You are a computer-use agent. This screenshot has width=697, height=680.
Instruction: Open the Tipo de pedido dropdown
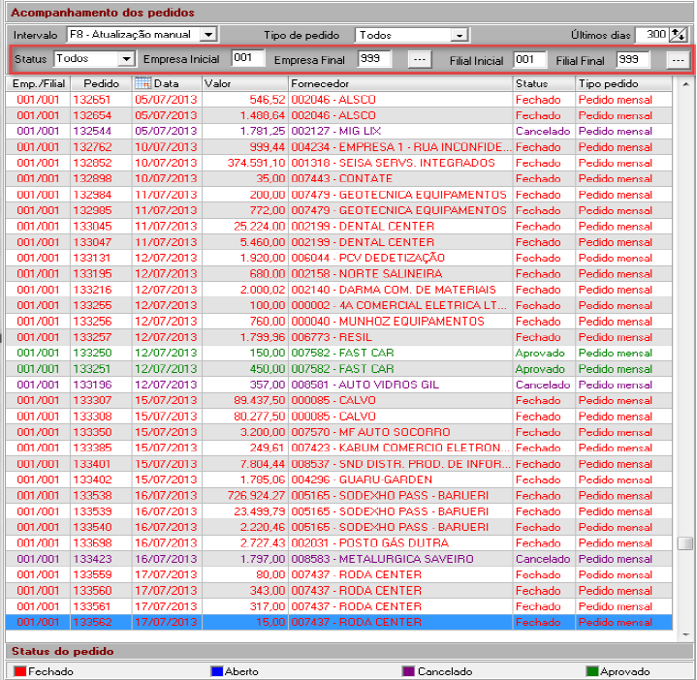coord(459,35)
